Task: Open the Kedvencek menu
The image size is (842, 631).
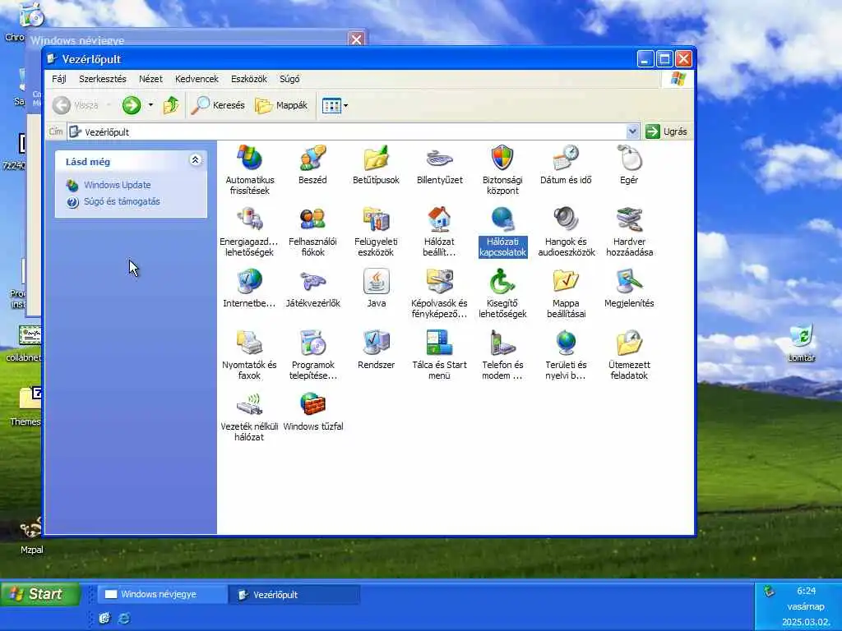Action: 197,79
